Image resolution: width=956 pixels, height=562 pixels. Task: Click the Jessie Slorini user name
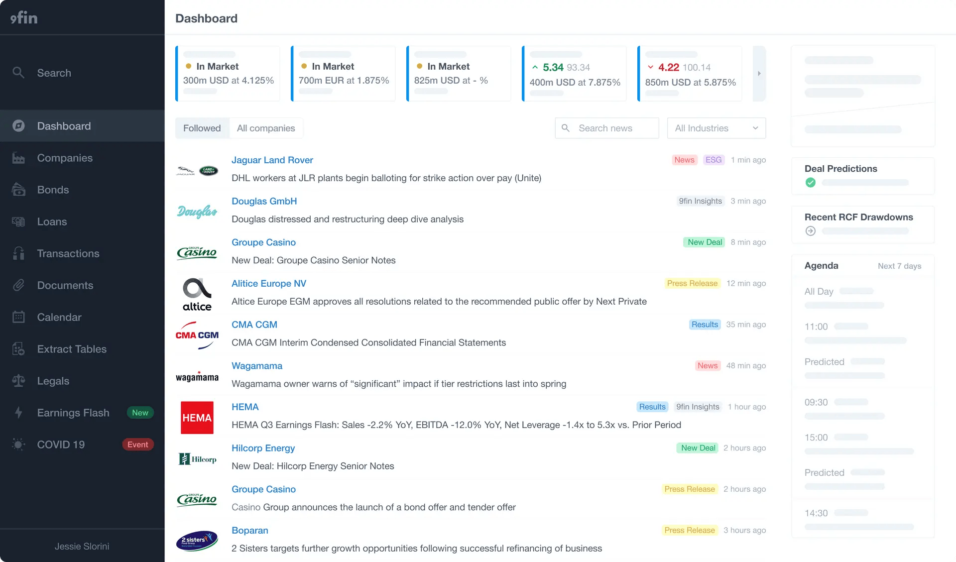82,546
